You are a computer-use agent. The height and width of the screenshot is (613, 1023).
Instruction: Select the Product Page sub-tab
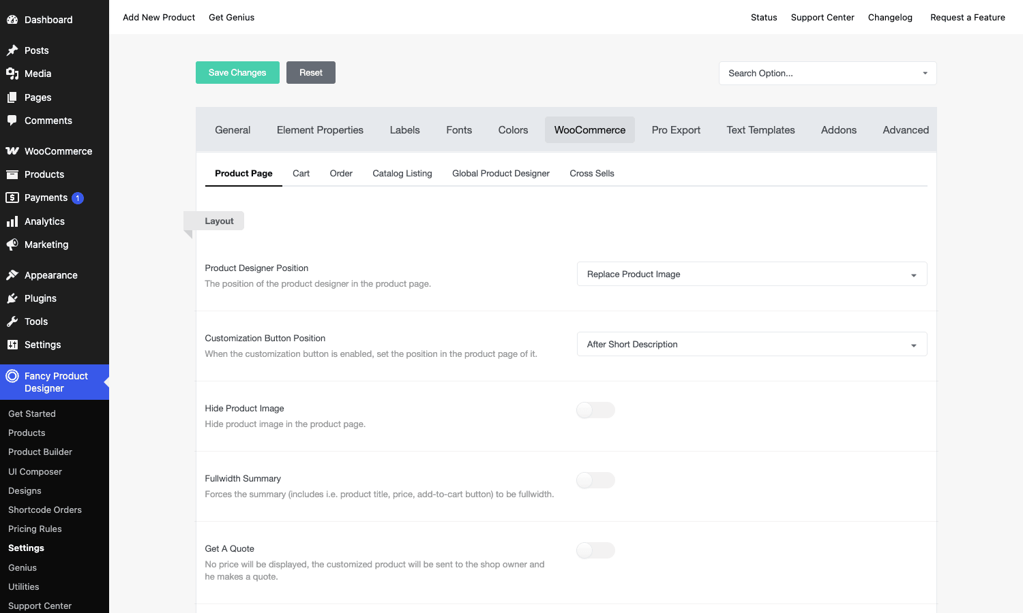243,174
